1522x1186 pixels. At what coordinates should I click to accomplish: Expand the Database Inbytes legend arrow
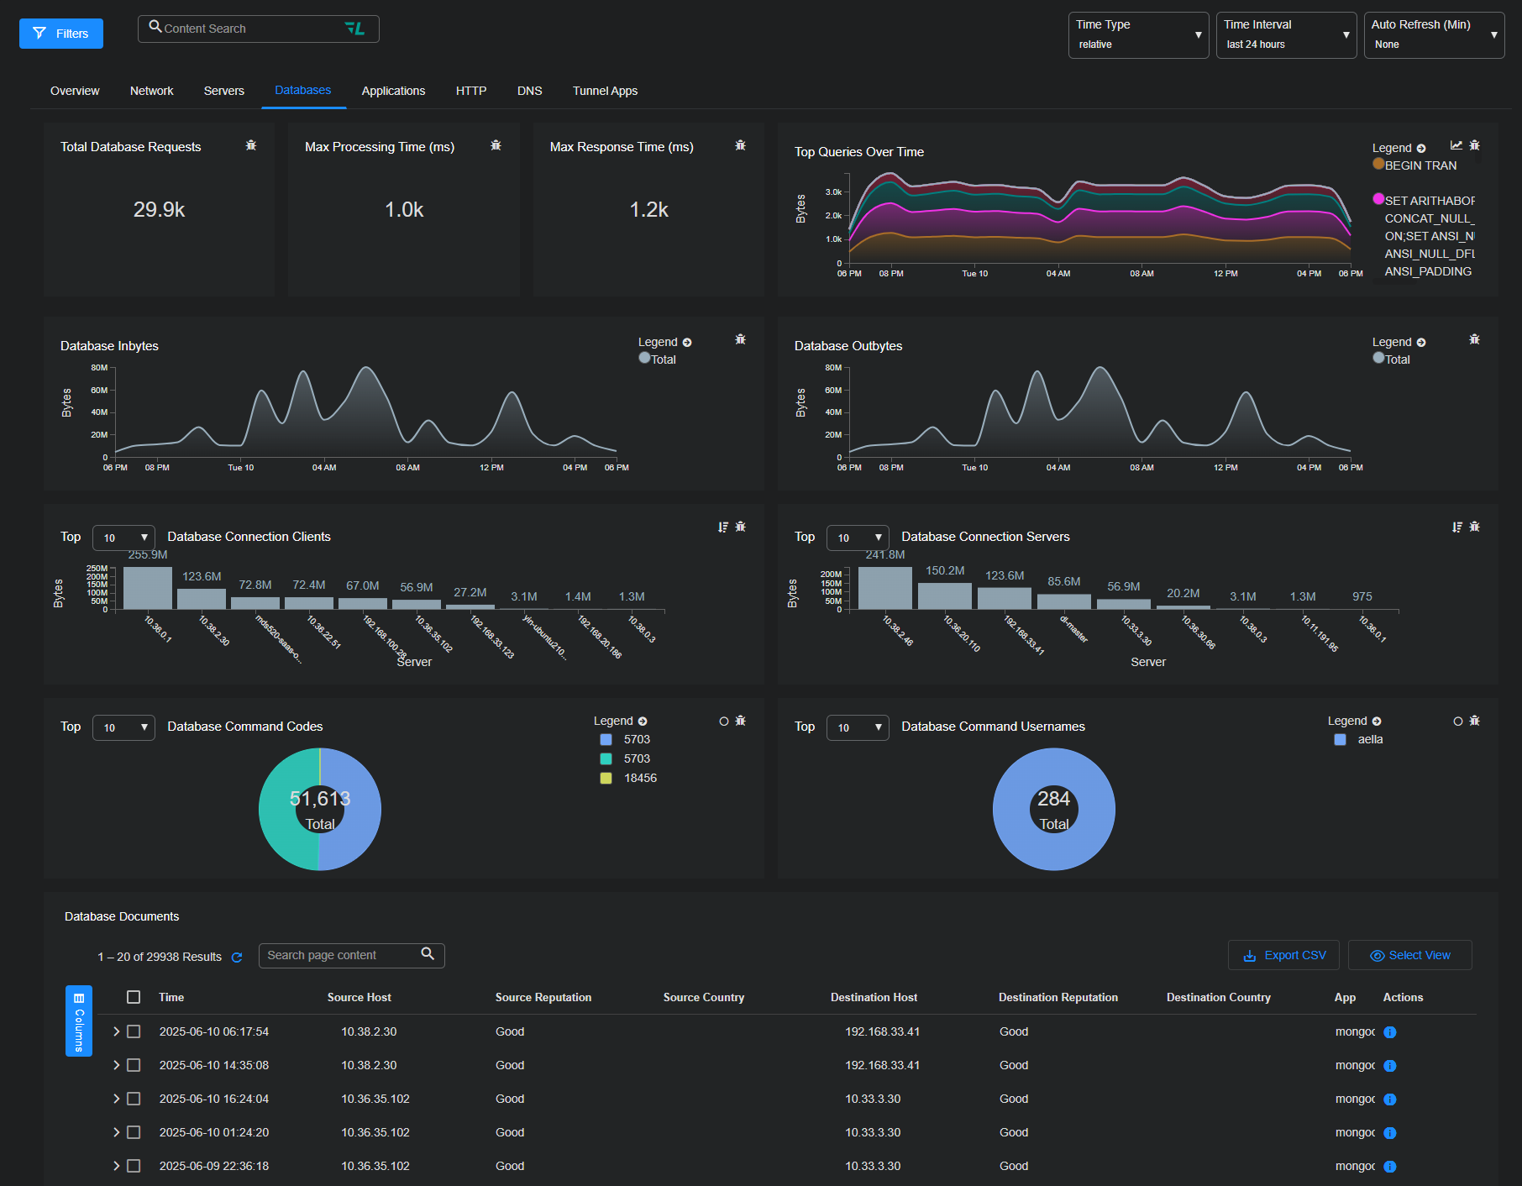[x=687, y=343]
